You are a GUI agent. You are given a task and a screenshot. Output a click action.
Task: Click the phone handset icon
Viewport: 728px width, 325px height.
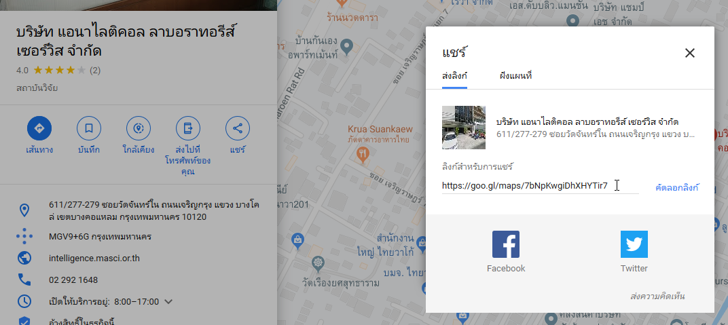(24, 280)
